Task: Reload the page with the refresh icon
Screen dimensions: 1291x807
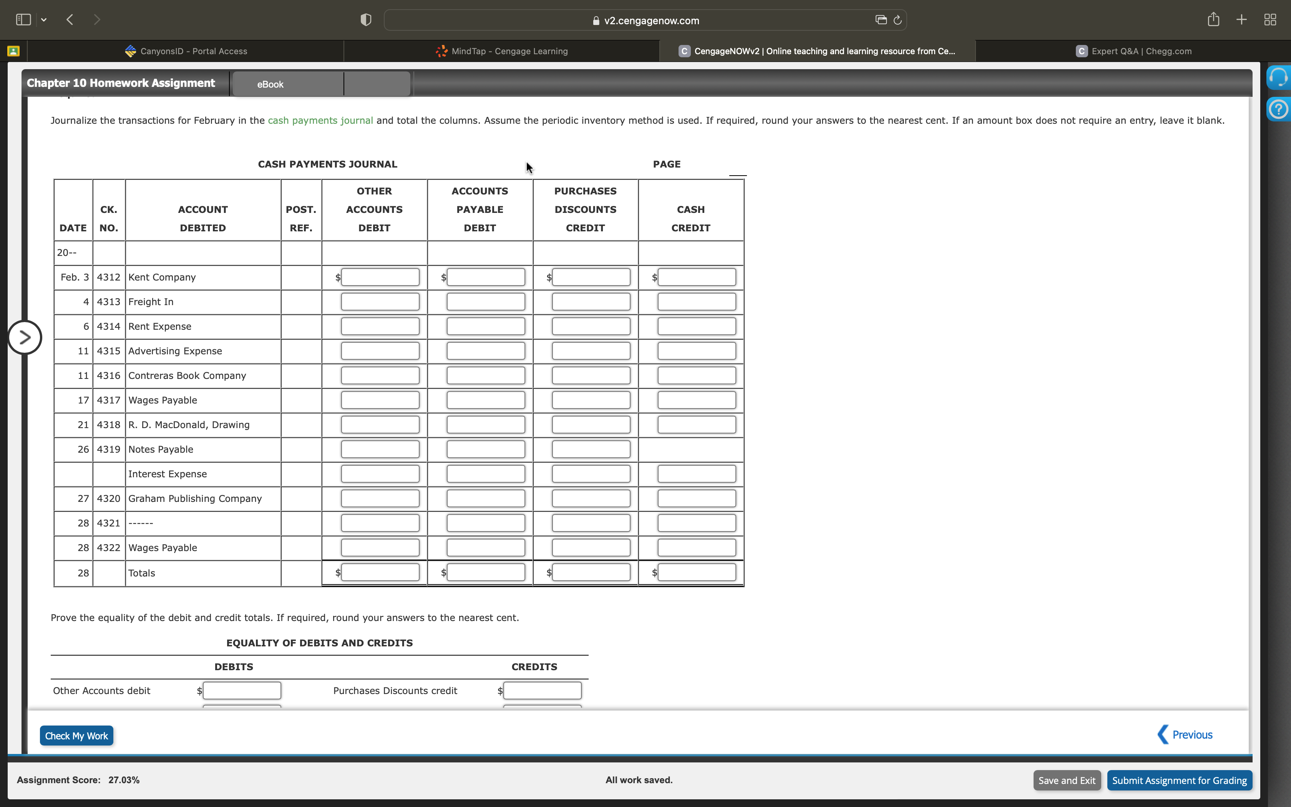Action: [897, 20]
